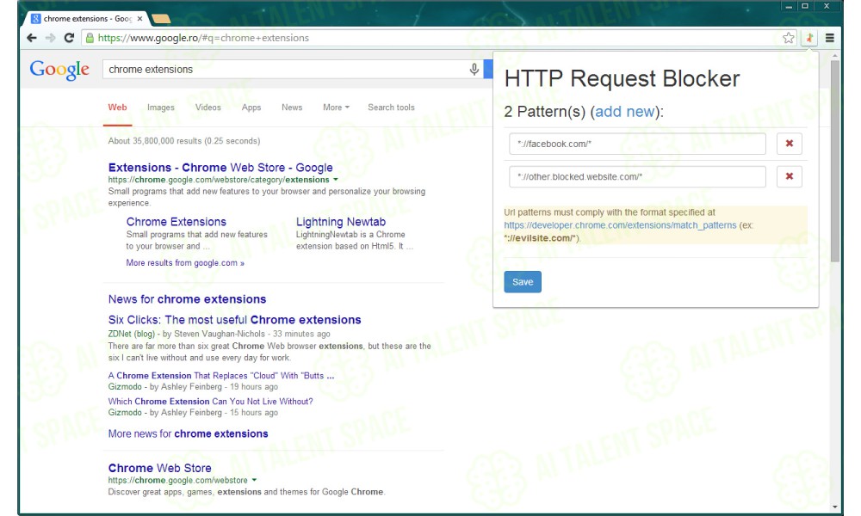The height and width of the screenshot is (516, 861).
Task: Remove the facebook.com pattern with red X
Action: pos(789,144)
